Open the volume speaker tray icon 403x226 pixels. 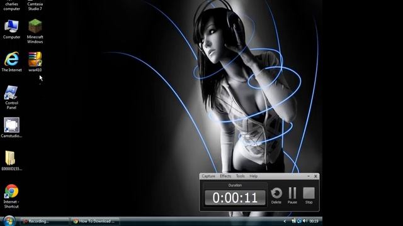point(305,221)
